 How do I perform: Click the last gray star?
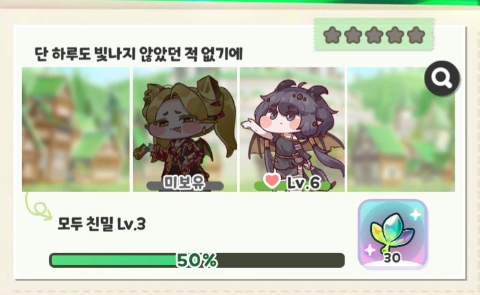416,35
